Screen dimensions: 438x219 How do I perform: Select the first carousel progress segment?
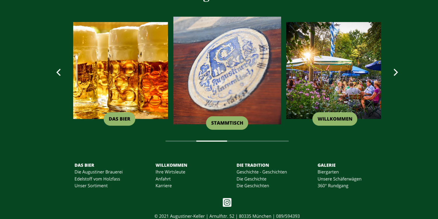click(x=181, y=141)
